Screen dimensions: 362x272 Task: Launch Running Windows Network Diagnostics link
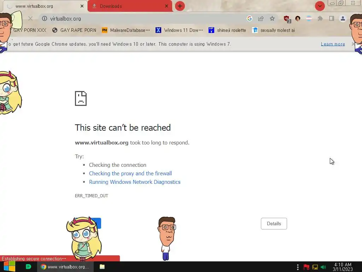135,182
